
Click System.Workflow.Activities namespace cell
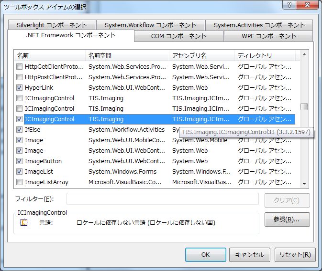(x=126, y=129)
